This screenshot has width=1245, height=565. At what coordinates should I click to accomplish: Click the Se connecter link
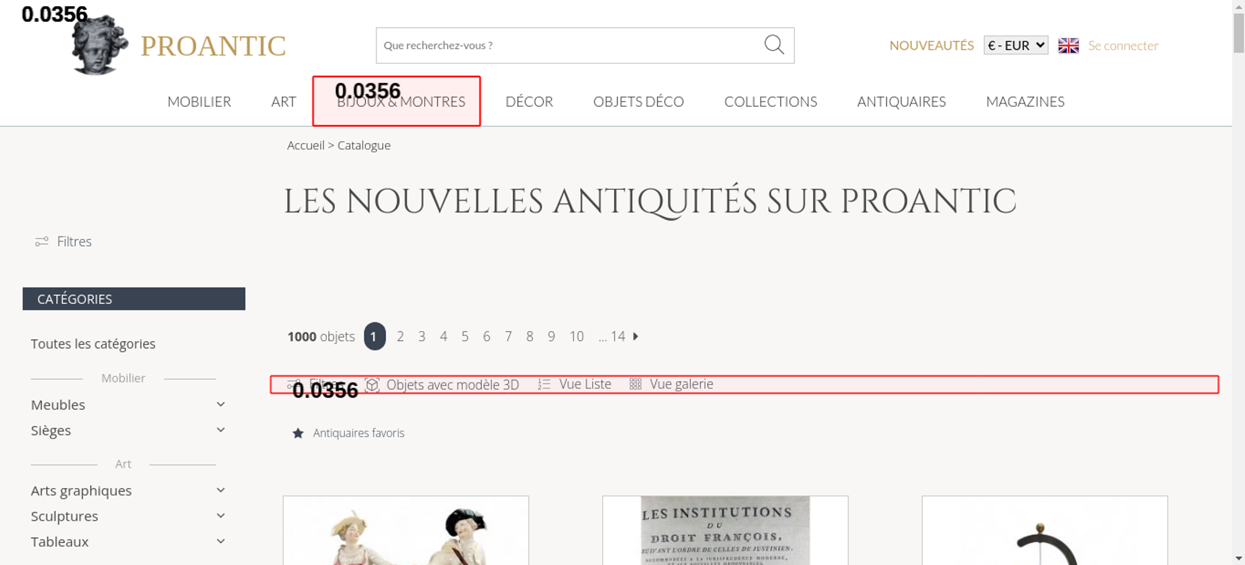[1122, 45]
